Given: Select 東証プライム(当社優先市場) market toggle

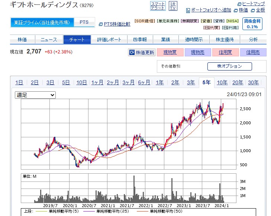Looking at the screenshot, I should 42,22.
